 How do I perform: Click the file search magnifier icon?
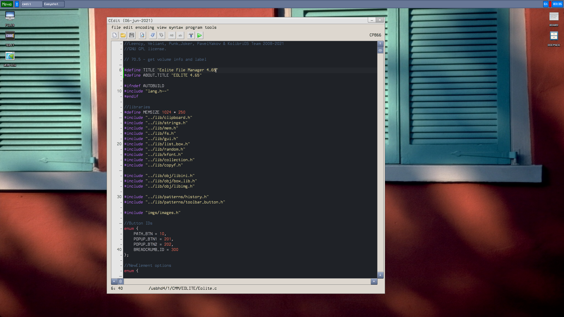click(142, 36)
